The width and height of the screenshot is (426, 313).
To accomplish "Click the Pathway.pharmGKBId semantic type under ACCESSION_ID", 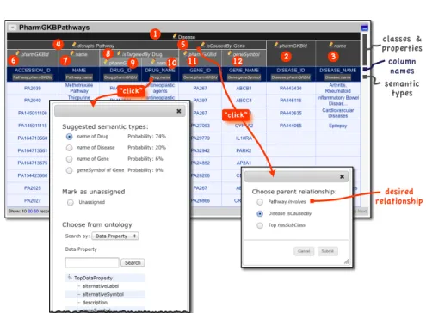I will coord(33,77).
